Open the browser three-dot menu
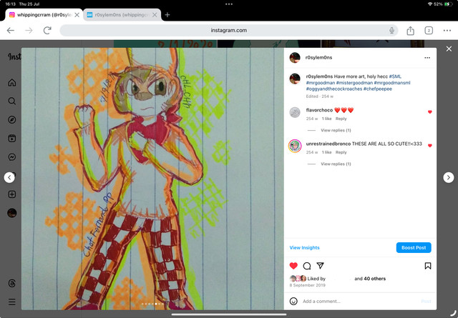 click(447, 30)
